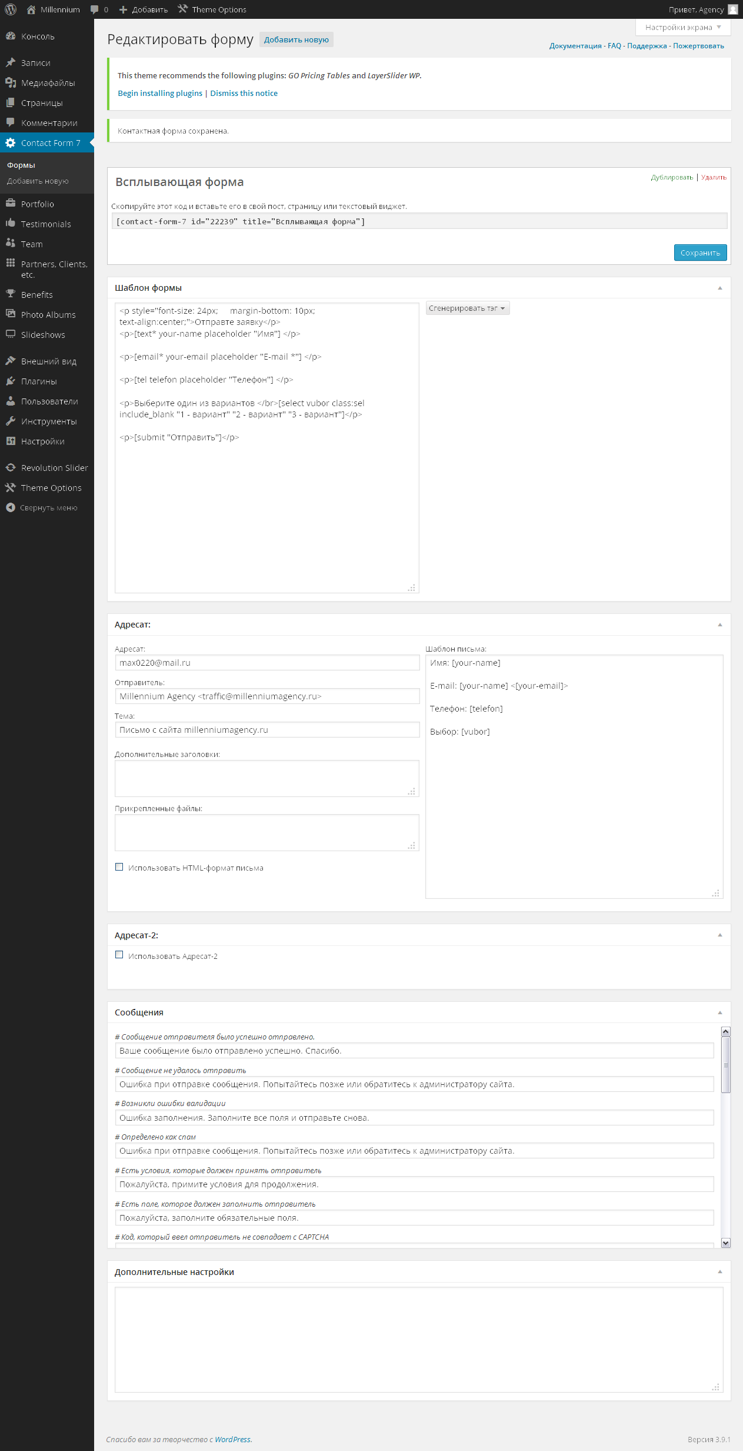Click the Plugins plug icon in sidebar

pyautogui.click(x=11, y=381)
